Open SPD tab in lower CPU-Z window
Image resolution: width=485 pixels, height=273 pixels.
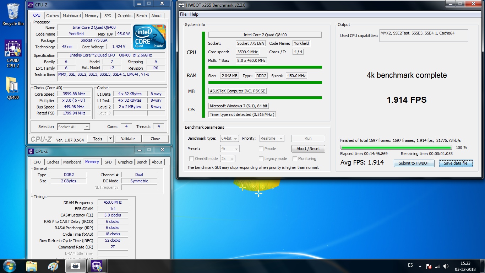point(108,162)
